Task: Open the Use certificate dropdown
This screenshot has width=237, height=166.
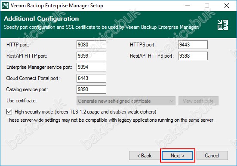Action: click(x=126, y=101)
